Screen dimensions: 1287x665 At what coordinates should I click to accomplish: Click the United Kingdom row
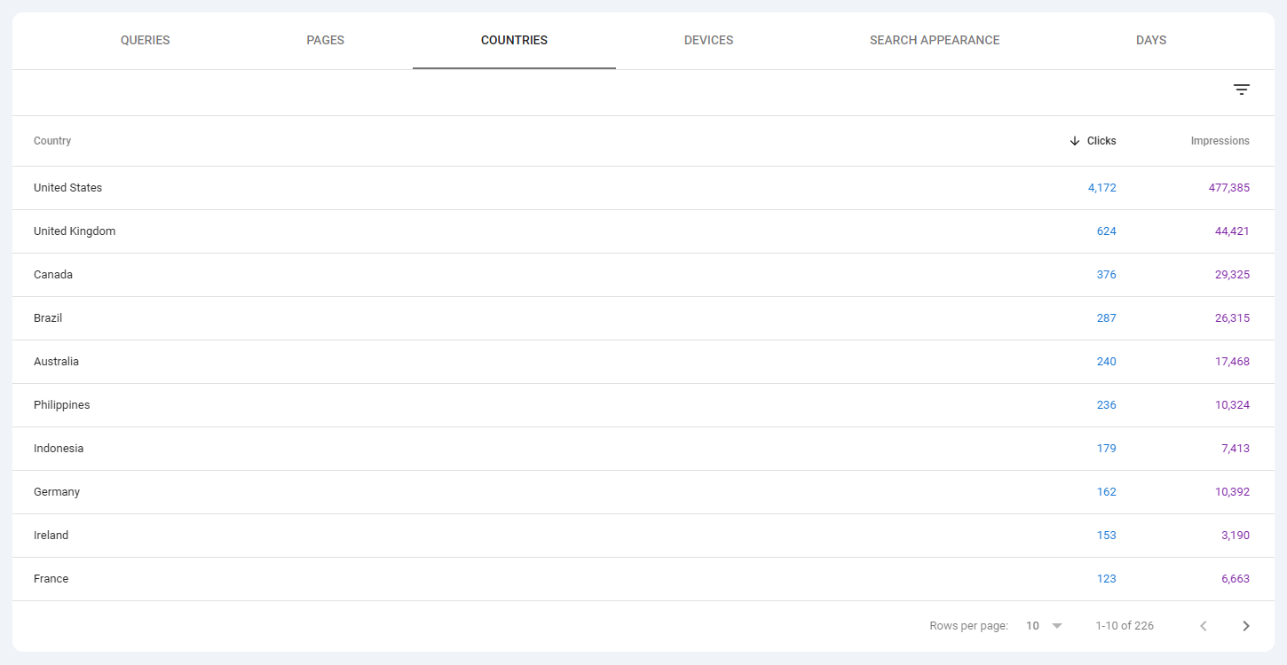point(75,231)
